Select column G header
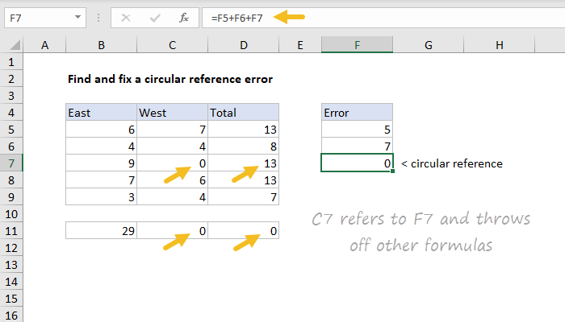Viewport: 565px width, 322px height. tap(428, 45)
